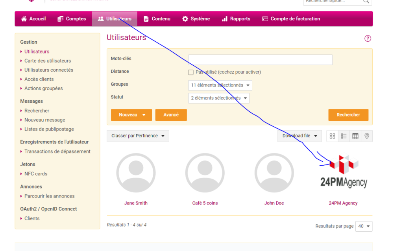Show users on map view icon
Image resolution: width=403 pixels, height=251 pixels.
(x=367, y=136)
